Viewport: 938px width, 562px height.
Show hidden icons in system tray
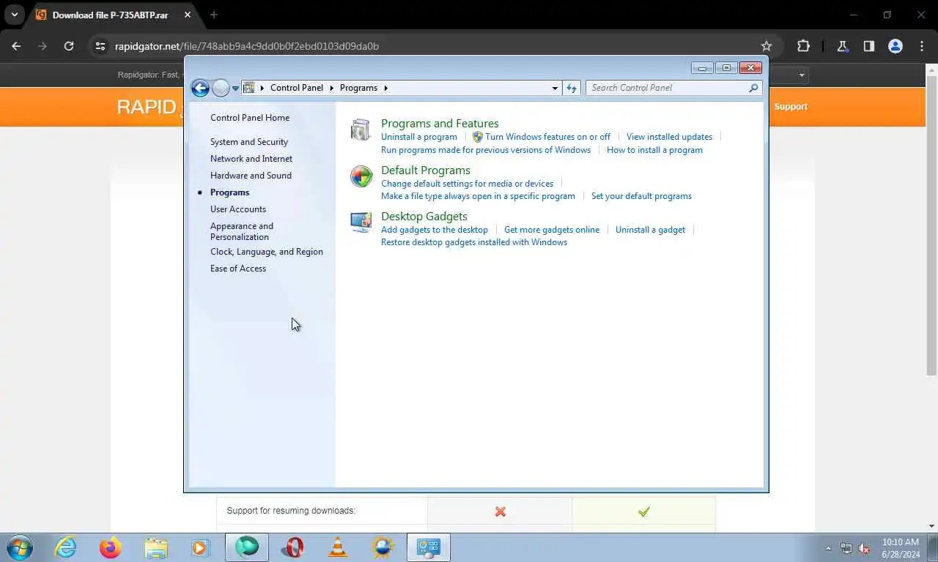[828, 548]
